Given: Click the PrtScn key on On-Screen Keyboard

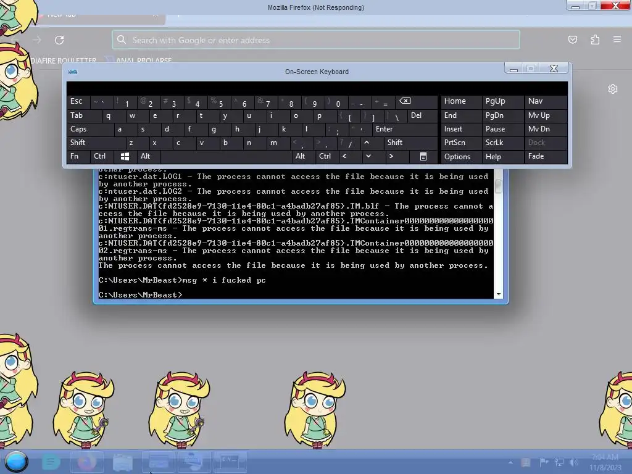Looking at the screenshot, I should tap(461, 143).
